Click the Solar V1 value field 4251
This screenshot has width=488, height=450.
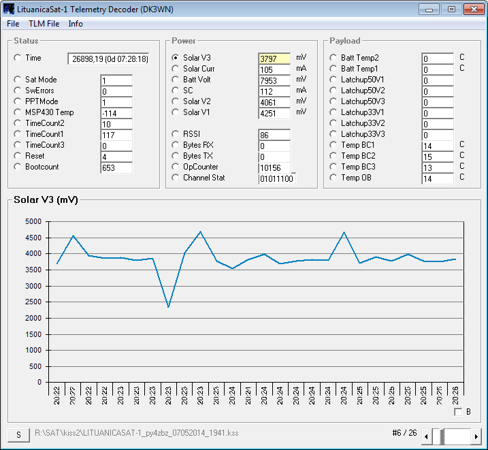(x=274, y=113)
